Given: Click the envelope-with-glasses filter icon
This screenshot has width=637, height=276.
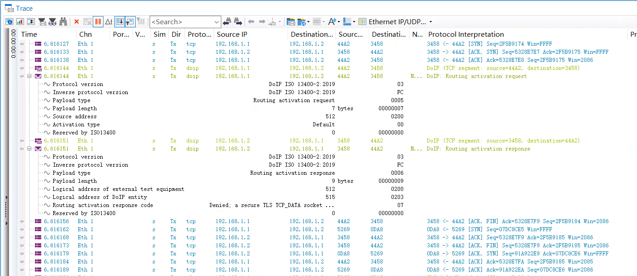Looking at the screenshot, I should [52, 22].
